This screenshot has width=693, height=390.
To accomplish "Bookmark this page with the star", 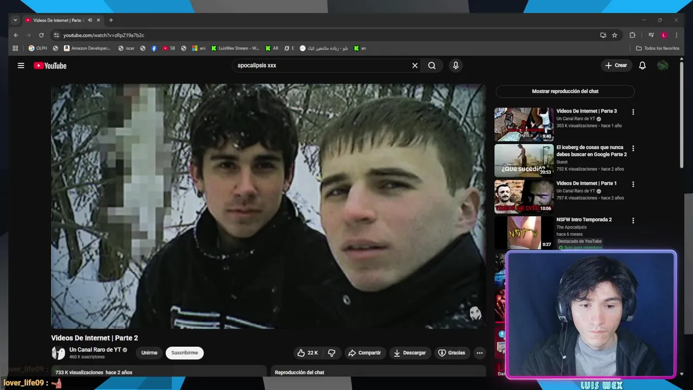I will click(614, 35).
